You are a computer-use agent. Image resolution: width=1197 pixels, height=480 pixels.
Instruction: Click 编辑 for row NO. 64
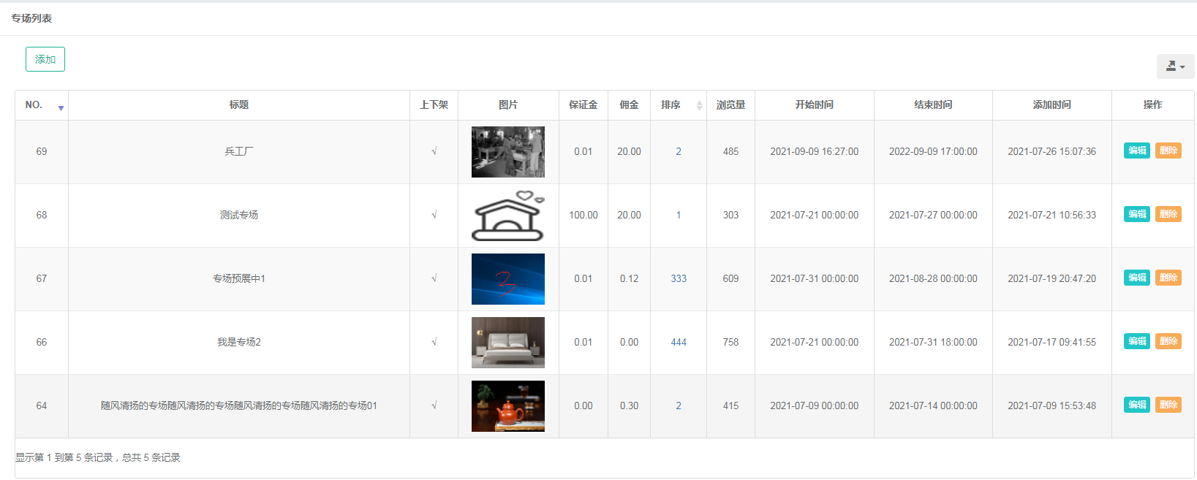(x=1137, y=405)
